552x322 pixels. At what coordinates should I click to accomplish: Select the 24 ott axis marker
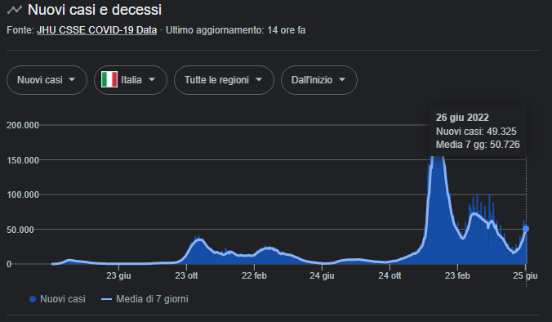coord(390,275)
